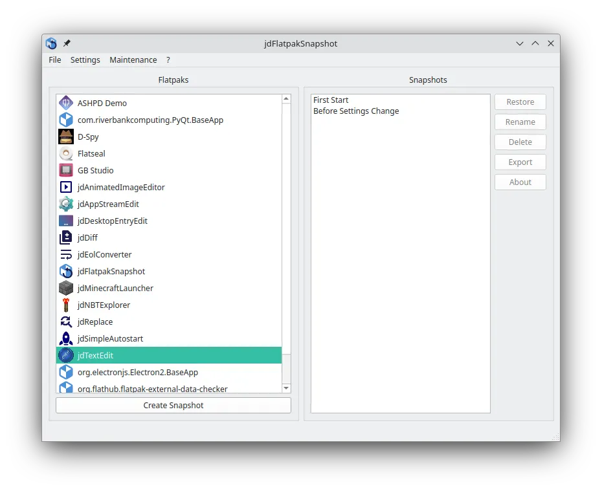Click the About button

point(520,182)
